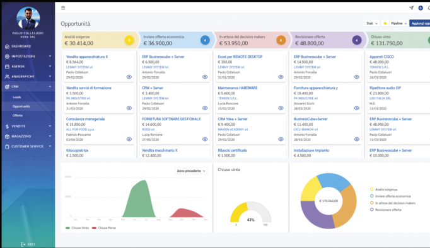Click the Vendite dollar icon
The width and height of the screenshot is (430, 248).
[x=7, y=126]
